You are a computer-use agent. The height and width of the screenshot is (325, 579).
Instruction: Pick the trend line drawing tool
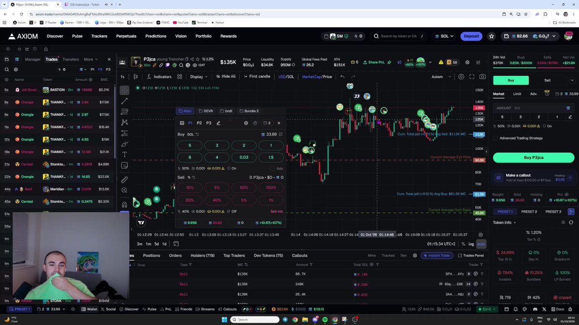(x=124, y=101)
